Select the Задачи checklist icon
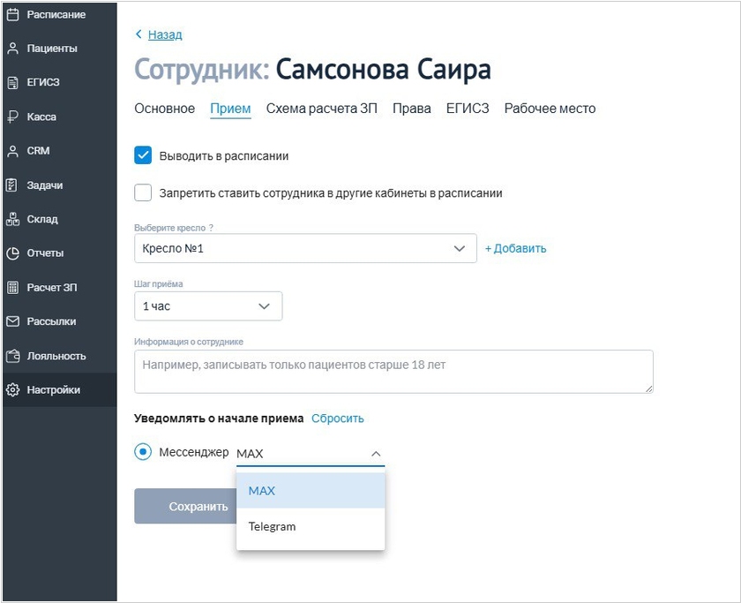Image resolution: width=741 pixels, height=603 pixels. pyautogui.click(x=12, y=185)
